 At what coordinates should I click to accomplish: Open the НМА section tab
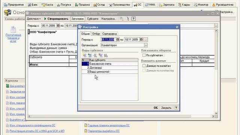pyautogui.click(x=150, y=5)
